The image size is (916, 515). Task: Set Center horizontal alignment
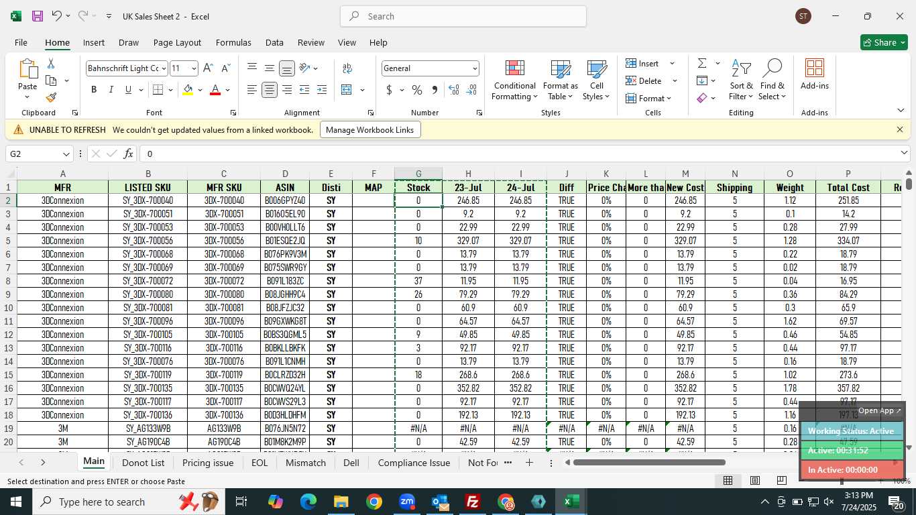coord(270,90)
